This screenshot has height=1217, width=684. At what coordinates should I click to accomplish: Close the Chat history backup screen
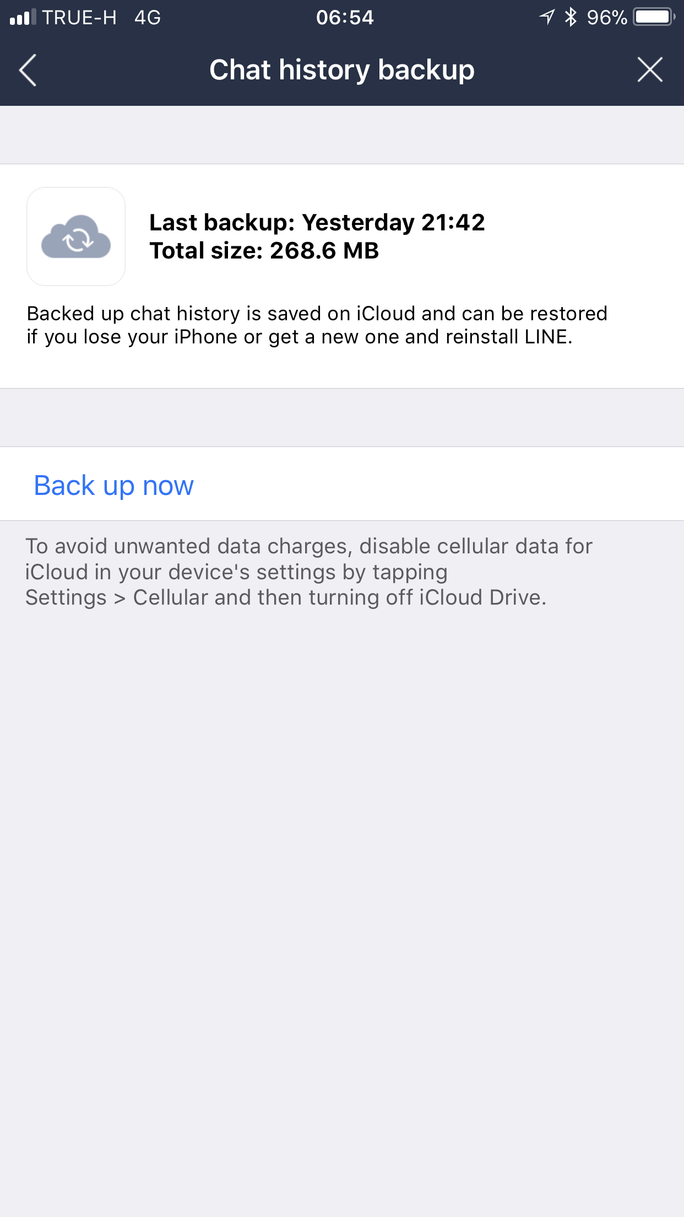[650, 70]
